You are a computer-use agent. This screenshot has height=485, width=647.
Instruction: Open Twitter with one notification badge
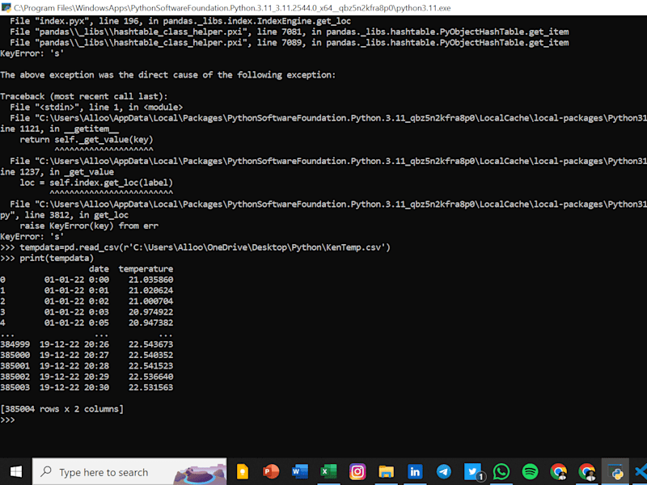pyautogui.click(x=473, y=472)
